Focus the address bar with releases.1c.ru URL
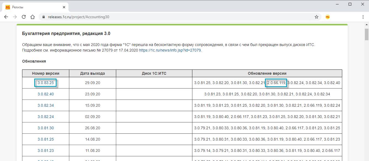This screenshot has width=369, height=161. (179, 17)
